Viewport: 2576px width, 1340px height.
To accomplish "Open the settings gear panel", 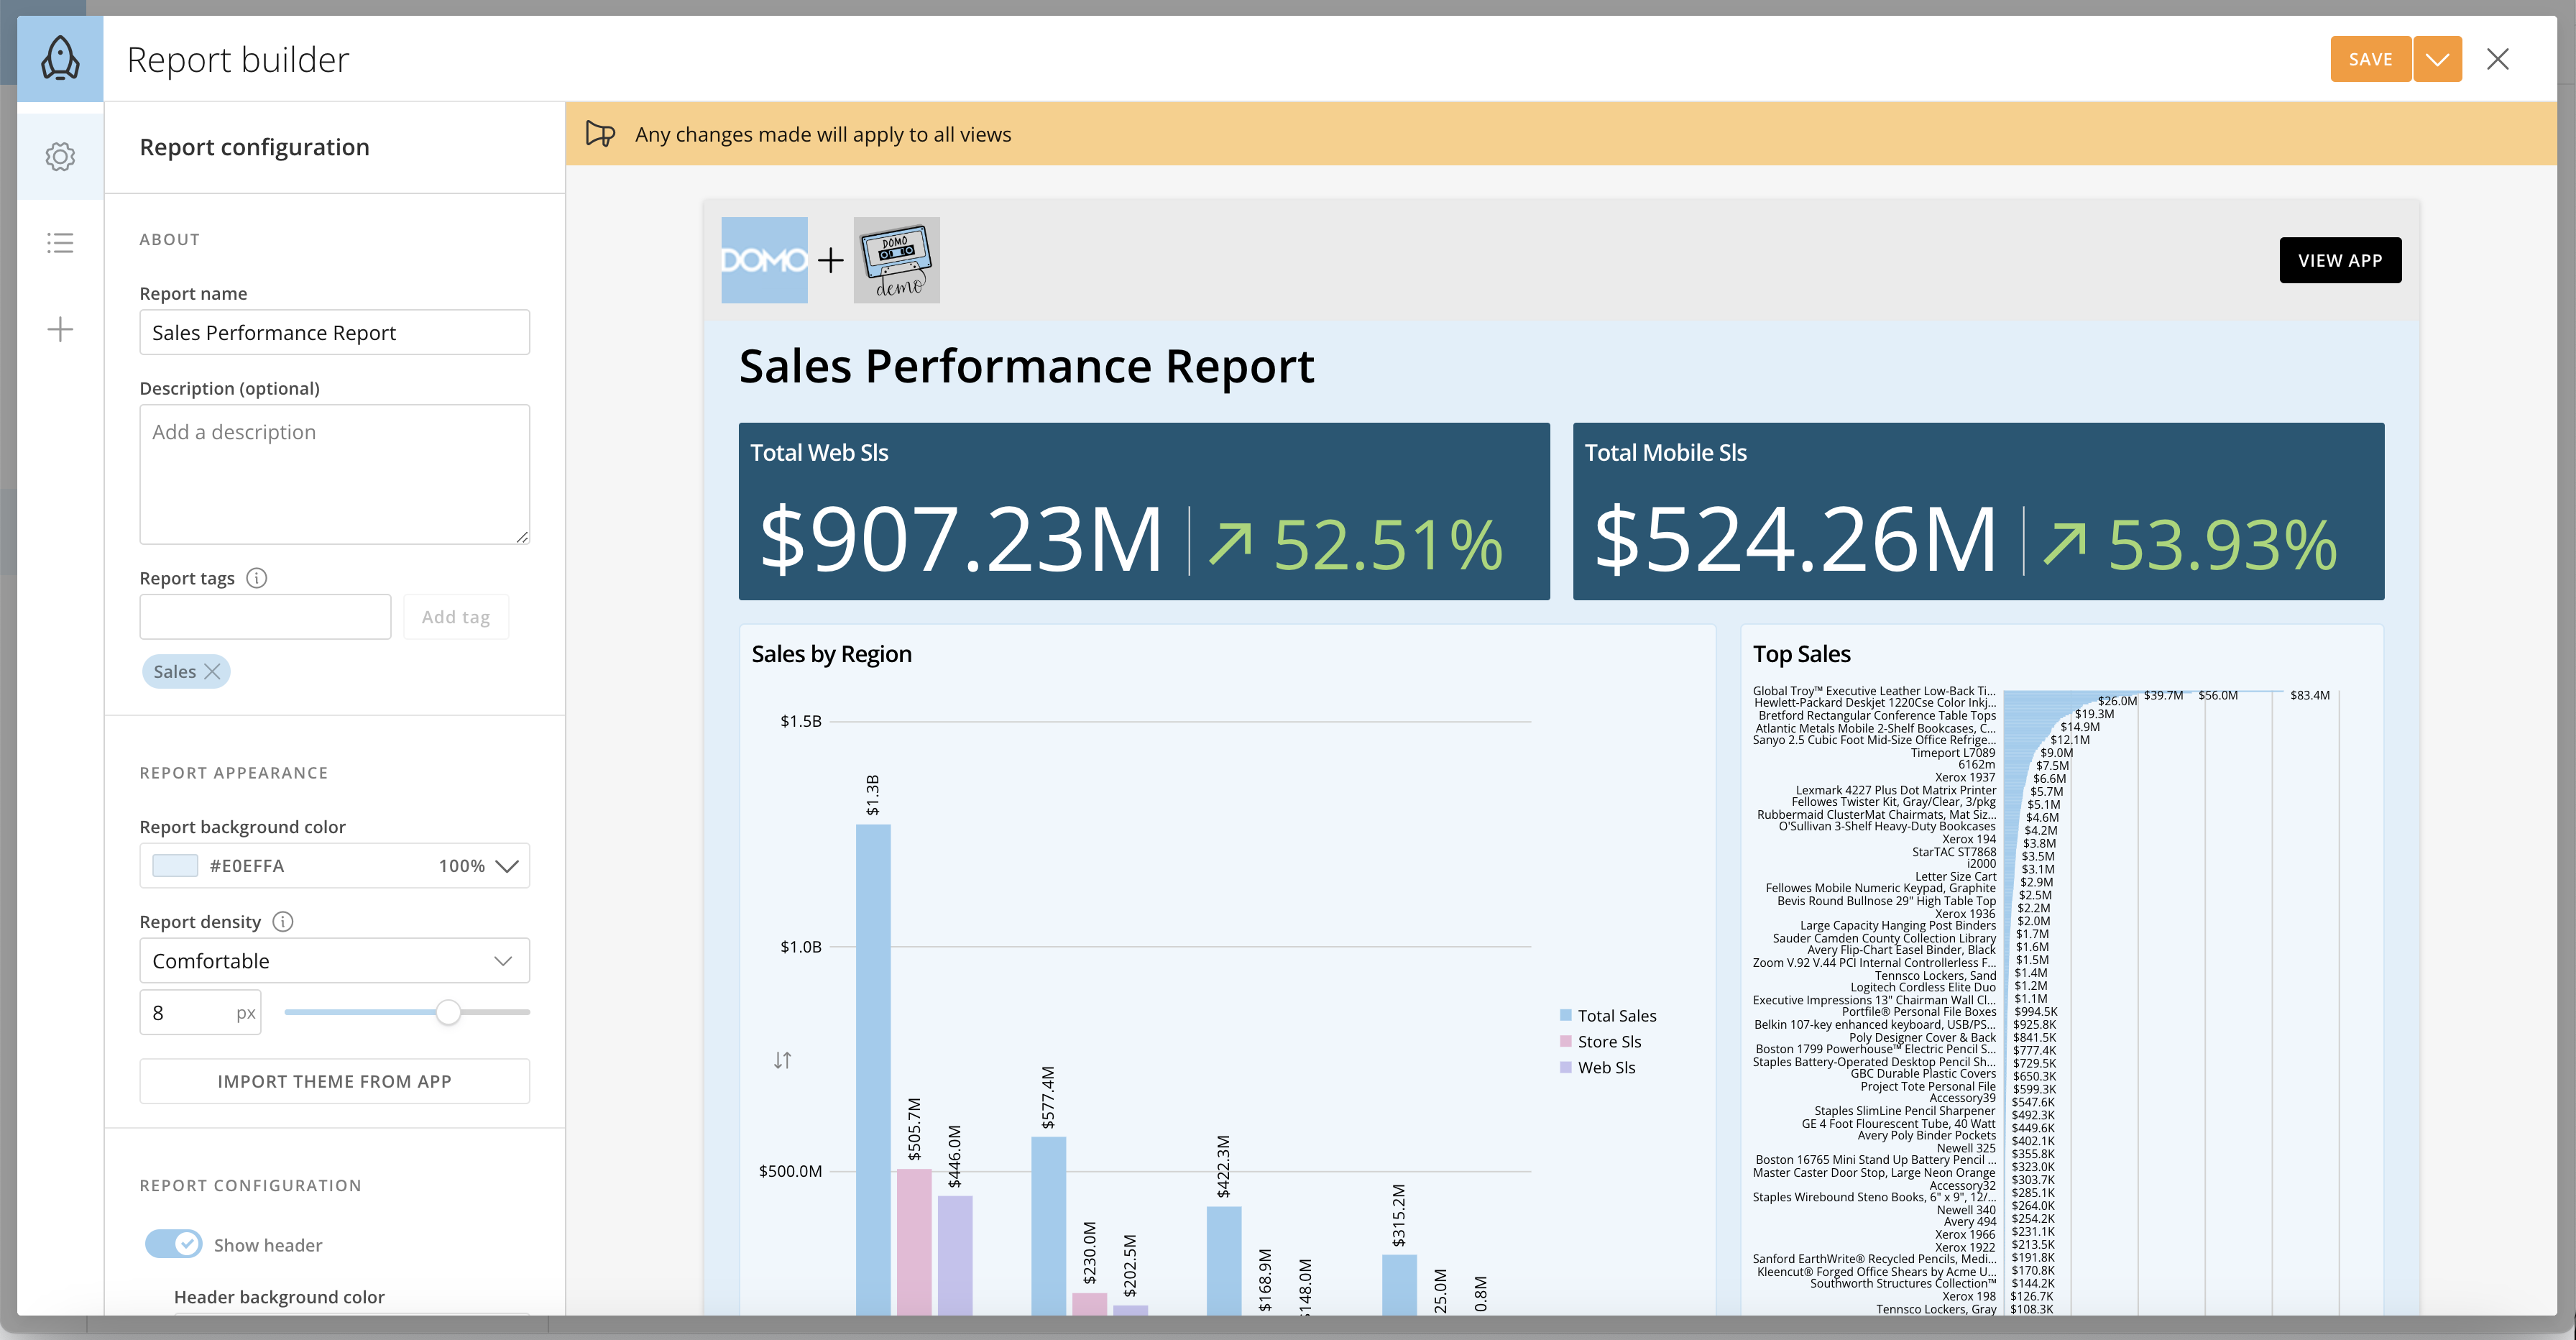I will pyautogui.click(x=60, y=156).
